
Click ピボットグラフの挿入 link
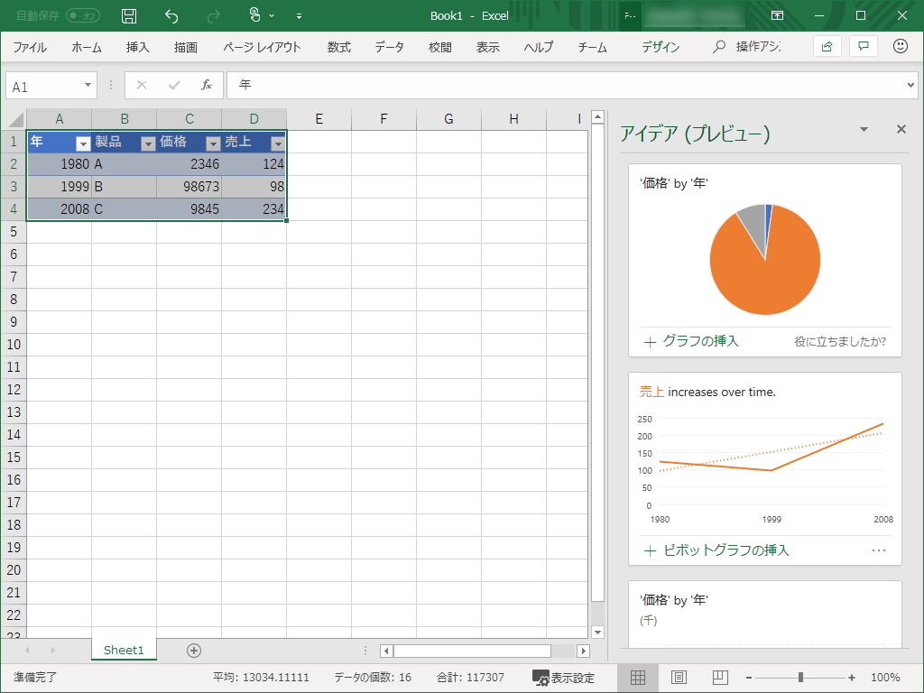pyautogui.click(x=716, y=550)
